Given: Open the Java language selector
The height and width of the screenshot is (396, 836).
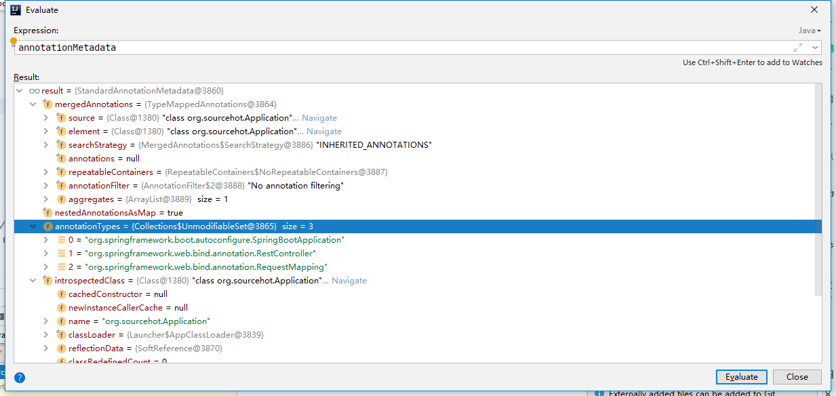Looking at the screenshot, I should [809, 31].
